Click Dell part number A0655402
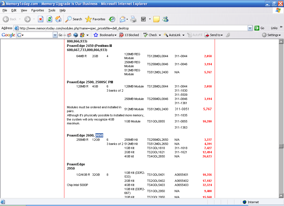 pos(181,181)
